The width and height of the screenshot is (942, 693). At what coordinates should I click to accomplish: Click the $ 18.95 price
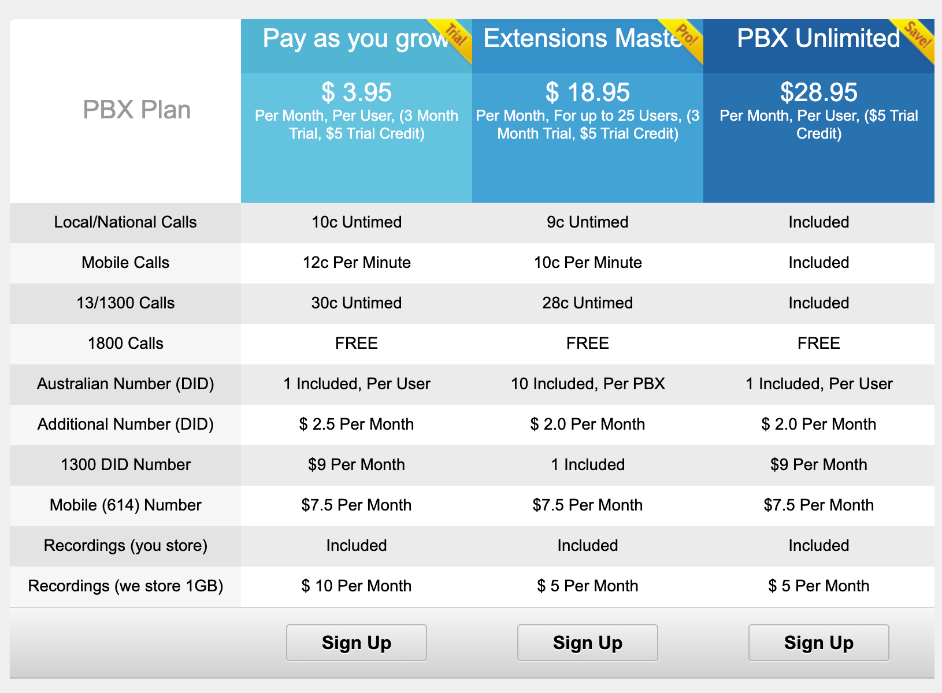click(588, 92)
